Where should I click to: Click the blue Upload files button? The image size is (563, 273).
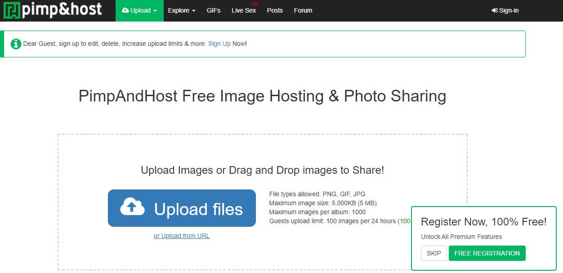pos(182,208)
